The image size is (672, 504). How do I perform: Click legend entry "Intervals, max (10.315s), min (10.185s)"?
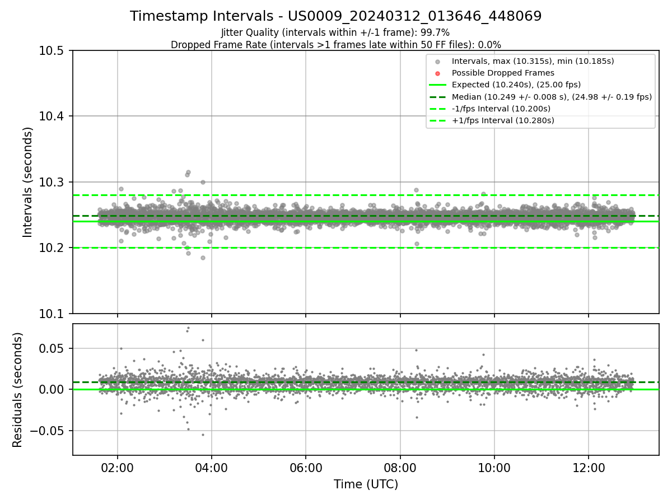click(x=533, y=61)
